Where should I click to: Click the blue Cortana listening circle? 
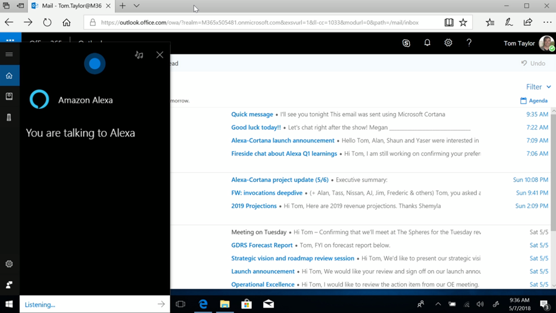94,63
